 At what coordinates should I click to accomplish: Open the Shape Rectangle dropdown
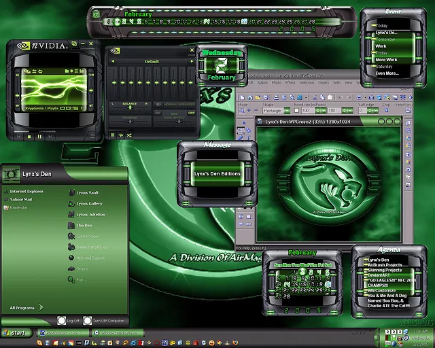pos(287,111)
